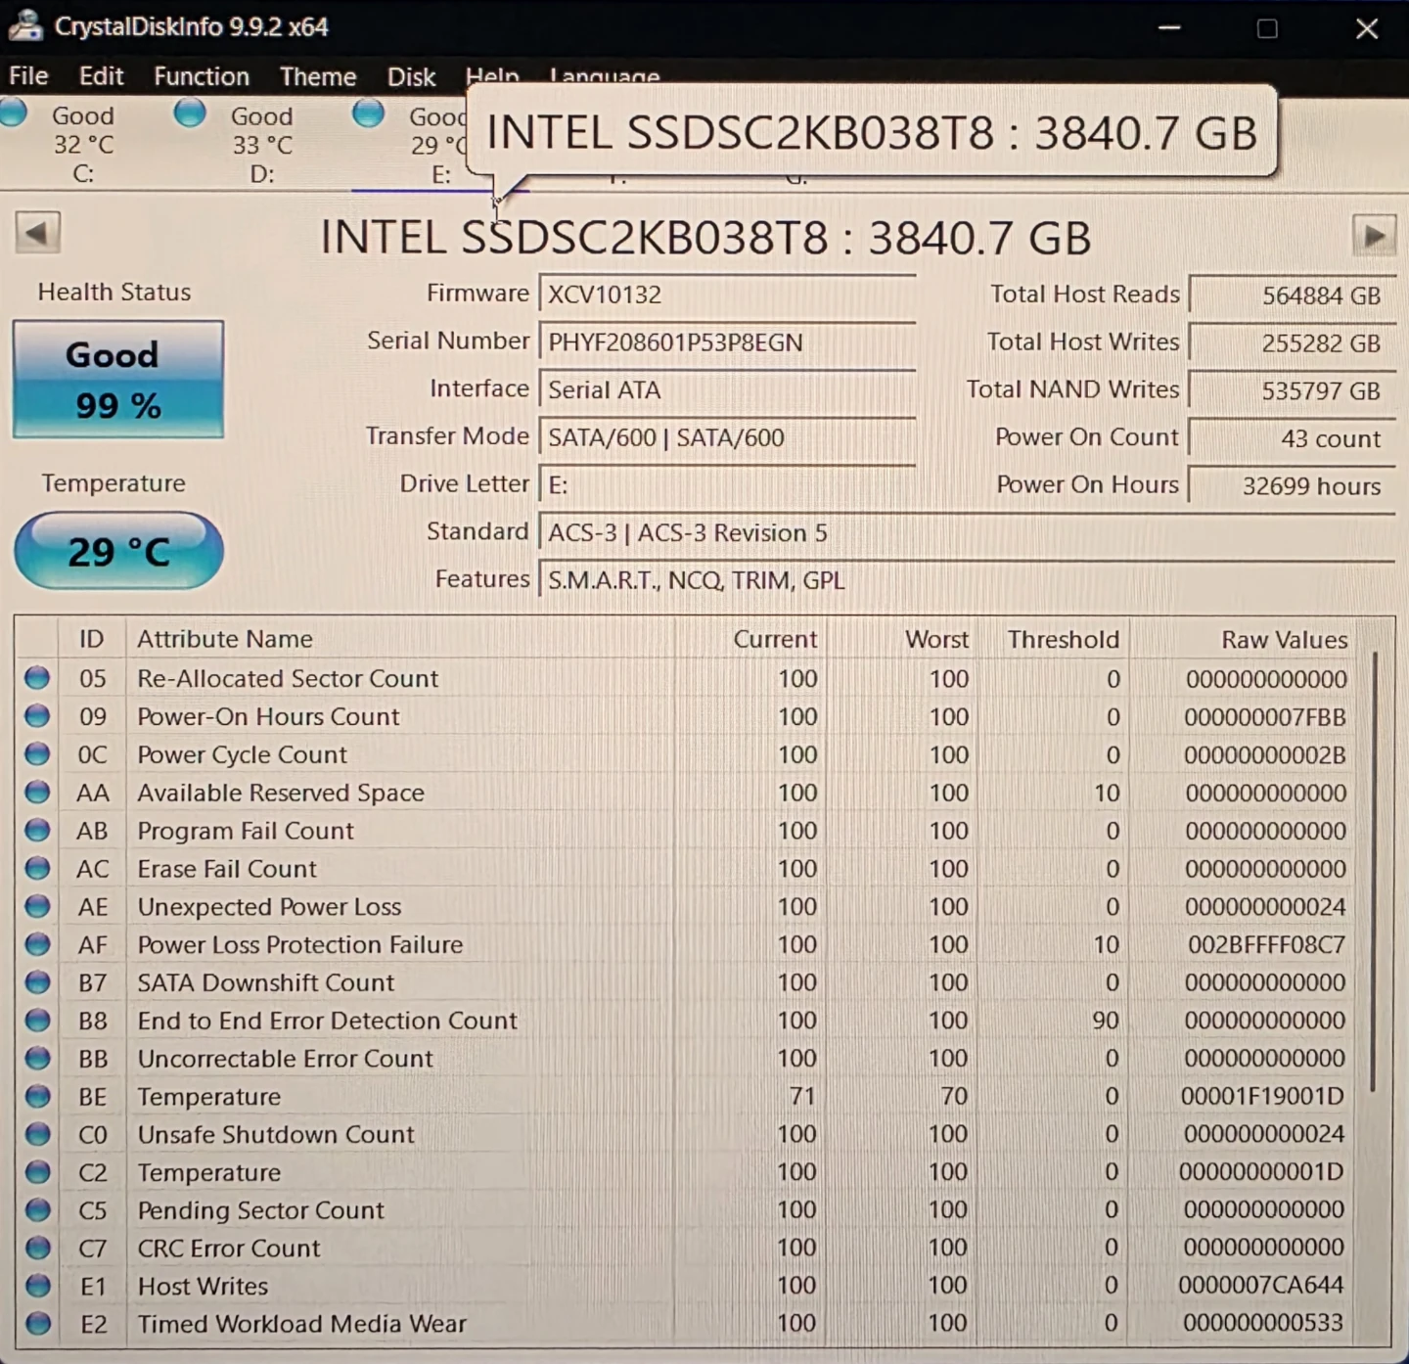The height and width of the screenshot is (1364, 1409).
Task: Click status icon for Timed Workload Media Wear
Action: 37,1323
